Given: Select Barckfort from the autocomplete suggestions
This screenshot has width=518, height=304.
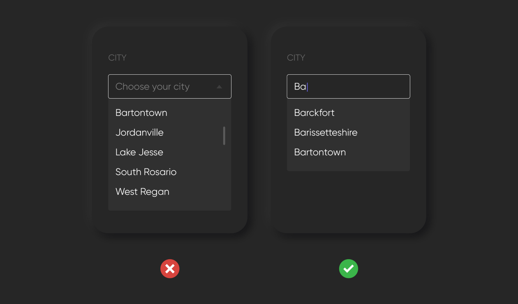Looking at the screenshot, I should click(314, 113).
